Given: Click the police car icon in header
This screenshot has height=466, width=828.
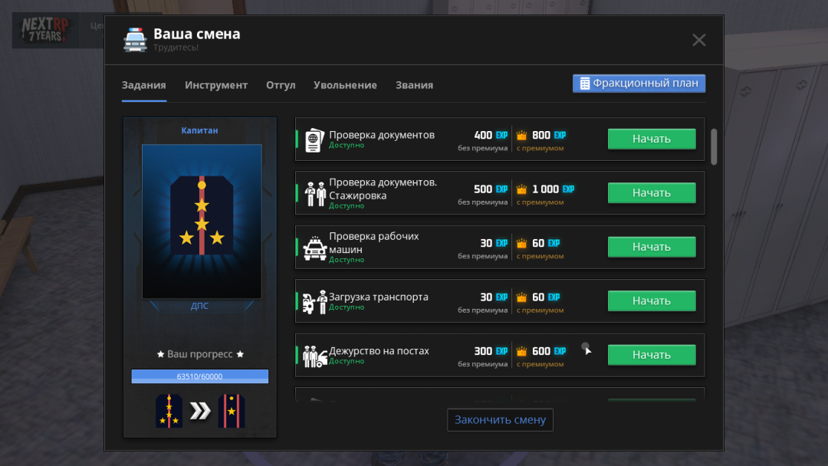Looking at the screenshot, I should click(135, 40).
